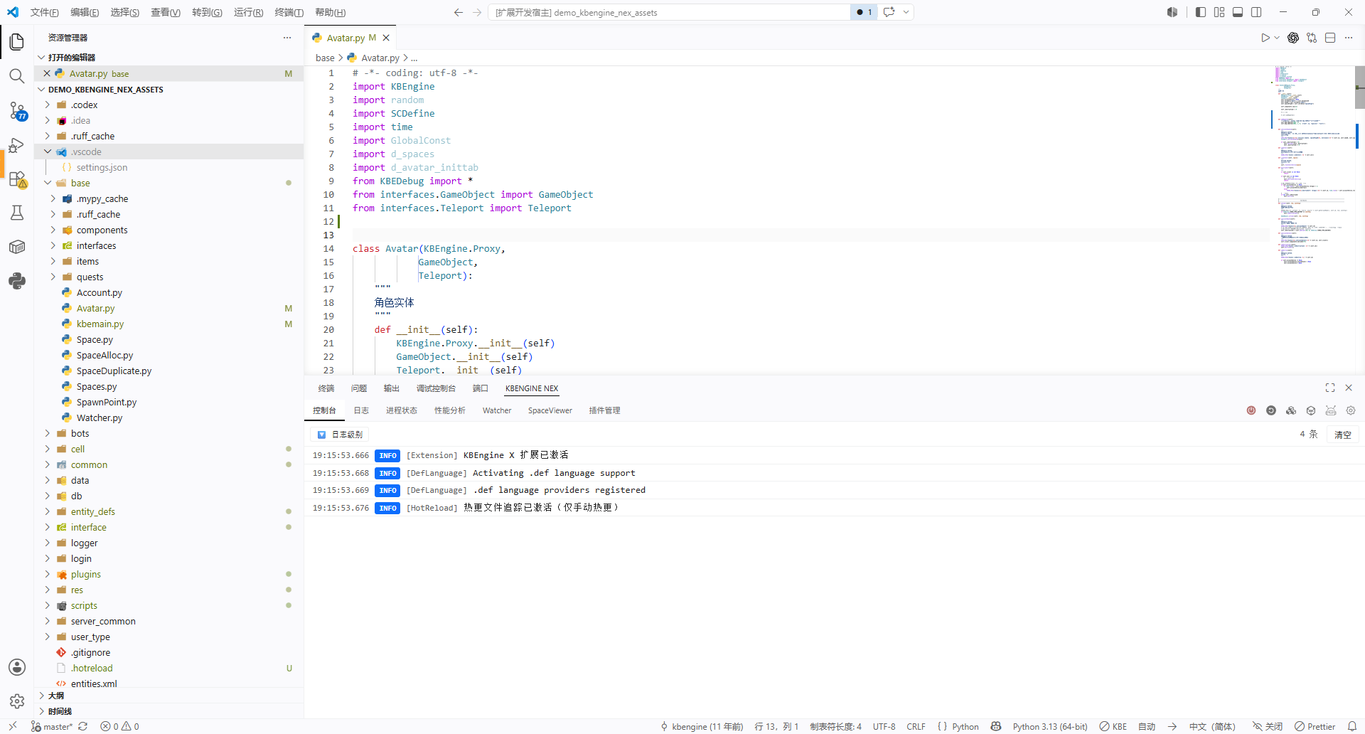This screenshot has width=1365, height=734.
Task: Switch to the Watcher sub-tab
Action: pyautogui.click(x=497, y=410)
